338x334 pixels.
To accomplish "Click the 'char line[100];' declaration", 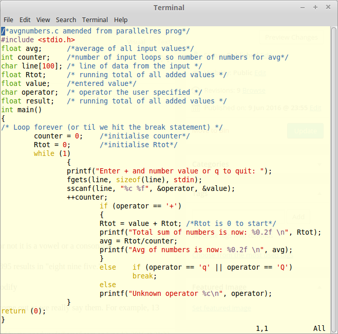I will click(x=32, y=66).
